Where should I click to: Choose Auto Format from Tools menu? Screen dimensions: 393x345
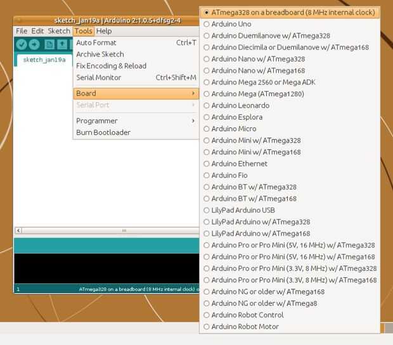tap(136, 43)
